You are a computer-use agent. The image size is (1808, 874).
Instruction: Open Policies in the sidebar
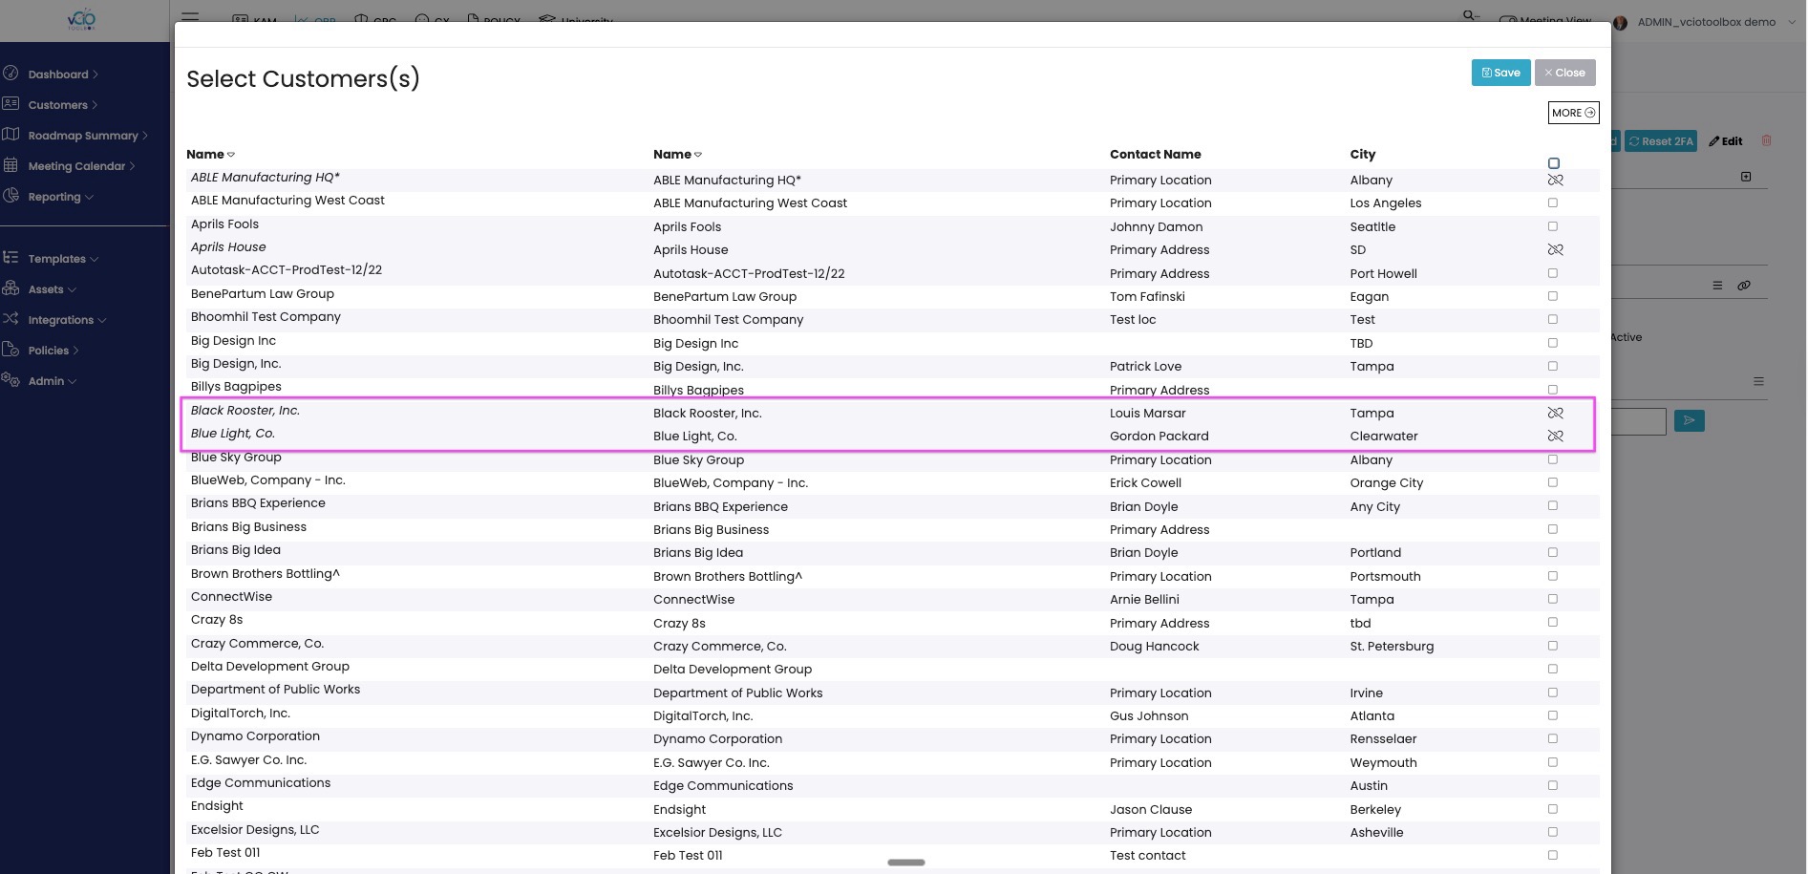[53, 351]
